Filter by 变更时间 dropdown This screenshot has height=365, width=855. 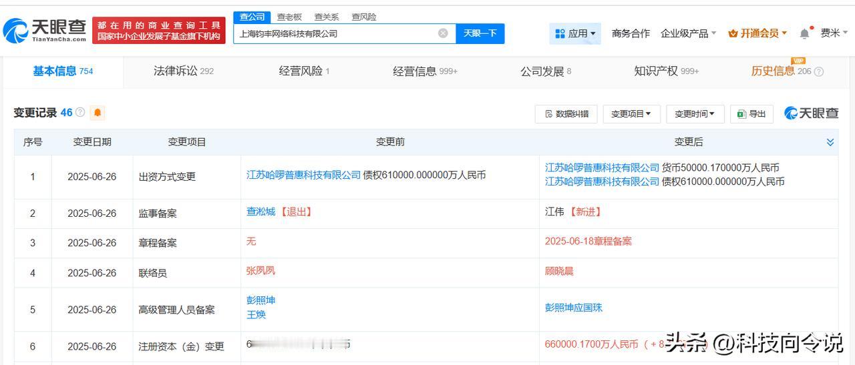[695, 114]
